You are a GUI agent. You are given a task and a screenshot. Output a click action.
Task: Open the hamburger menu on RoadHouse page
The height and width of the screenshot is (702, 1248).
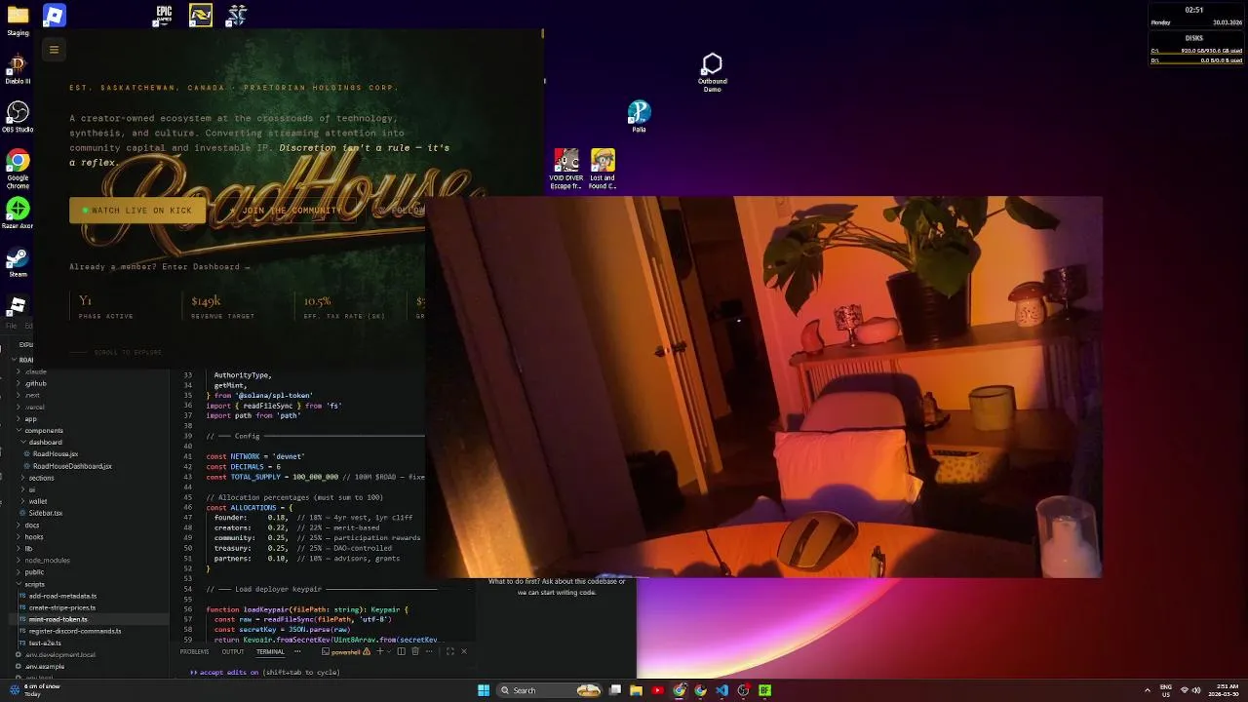pyautogui.click(x=54, y=50)
